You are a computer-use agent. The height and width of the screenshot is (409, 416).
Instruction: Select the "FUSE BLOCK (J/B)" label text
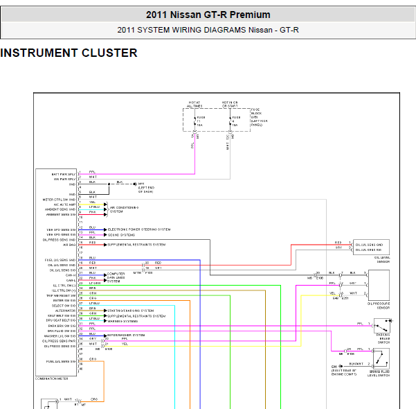(257, 113)
